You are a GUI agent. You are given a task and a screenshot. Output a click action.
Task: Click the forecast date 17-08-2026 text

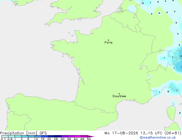pyautogui.click(x=125, y=133)
